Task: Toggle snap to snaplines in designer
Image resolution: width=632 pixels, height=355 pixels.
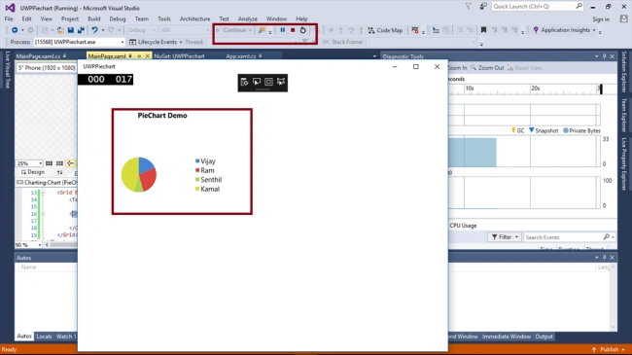Action: pos(70,163)
